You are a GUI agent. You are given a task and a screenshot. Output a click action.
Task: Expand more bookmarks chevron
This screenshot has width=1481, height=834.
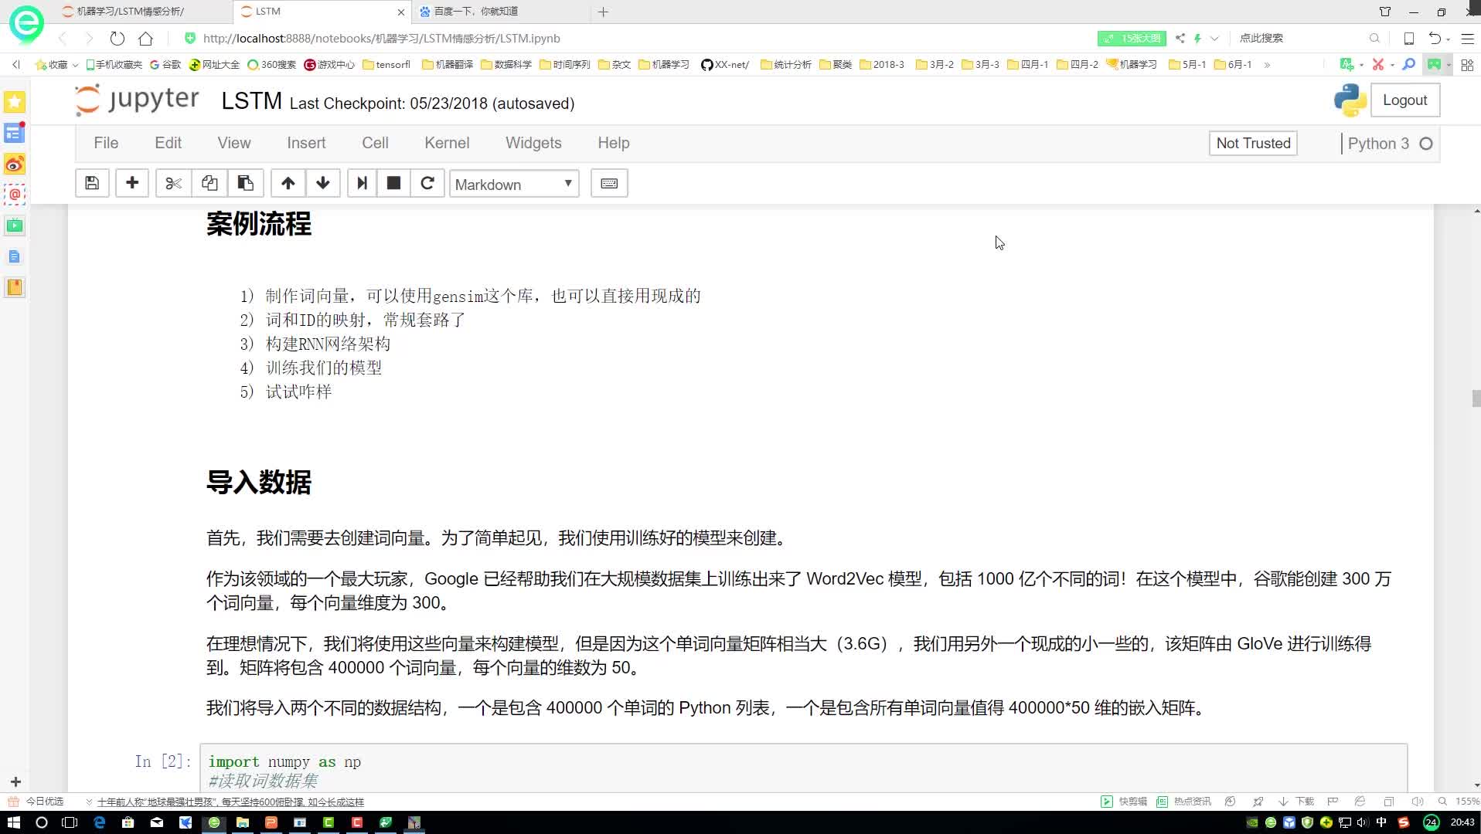1267,65
